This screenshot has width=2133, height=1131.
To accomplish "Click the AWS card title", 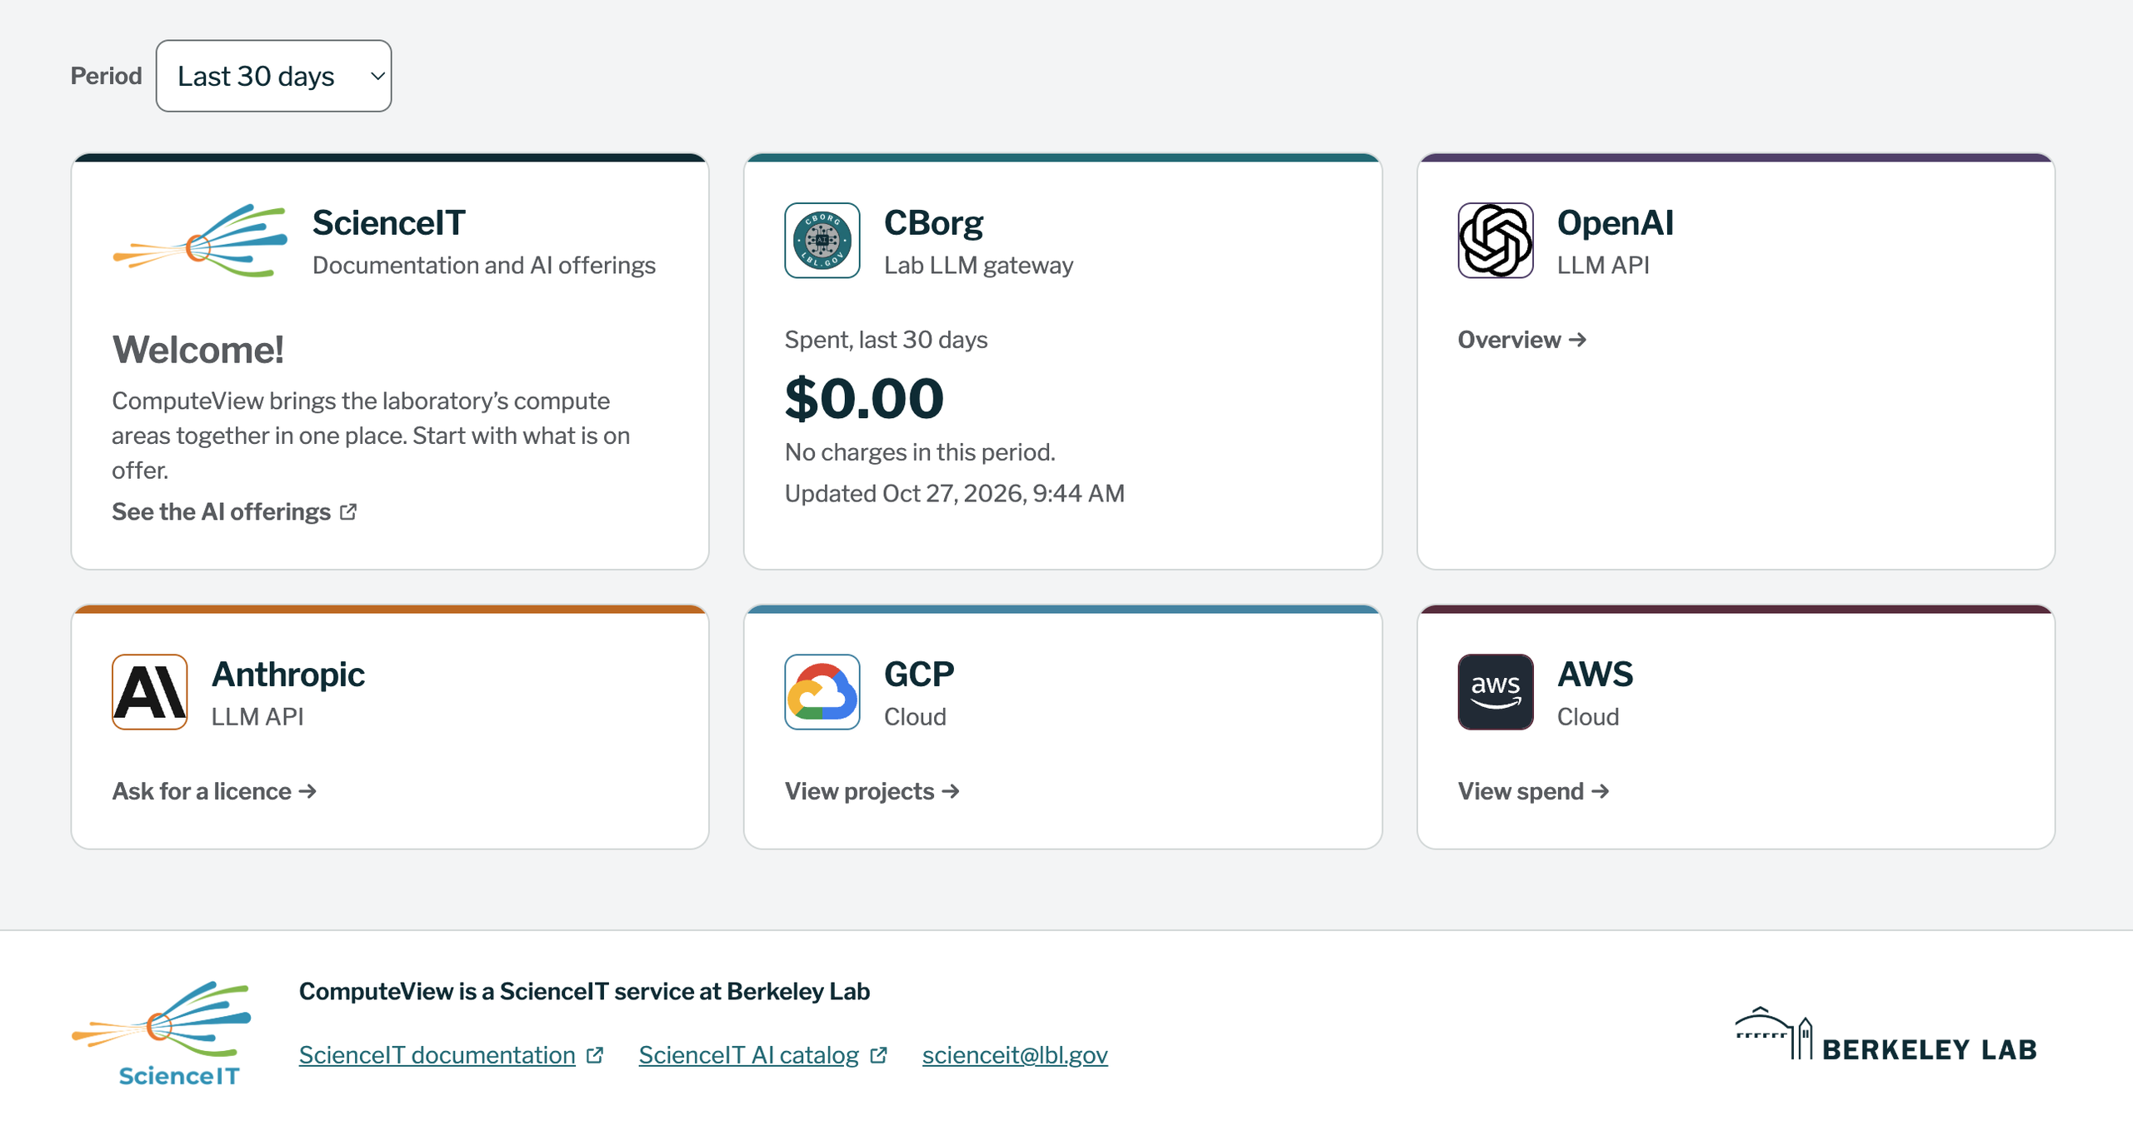I will coord(1595,675).
